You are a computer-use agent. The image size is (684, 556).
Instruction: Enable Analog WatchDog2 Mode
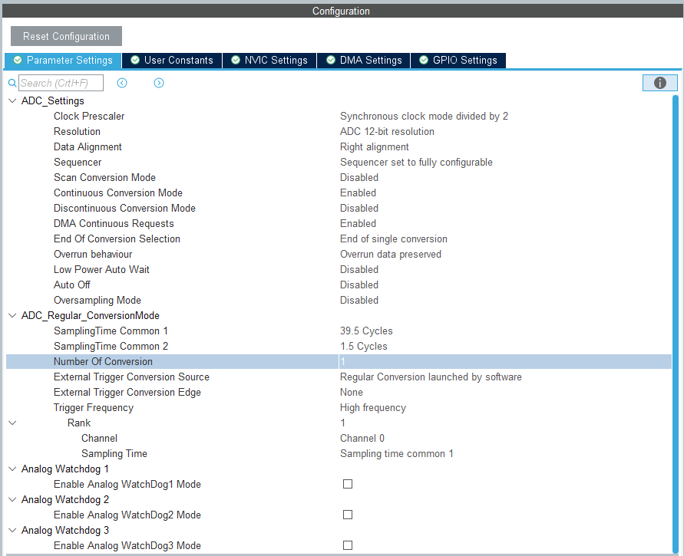(x=348, y=515)
